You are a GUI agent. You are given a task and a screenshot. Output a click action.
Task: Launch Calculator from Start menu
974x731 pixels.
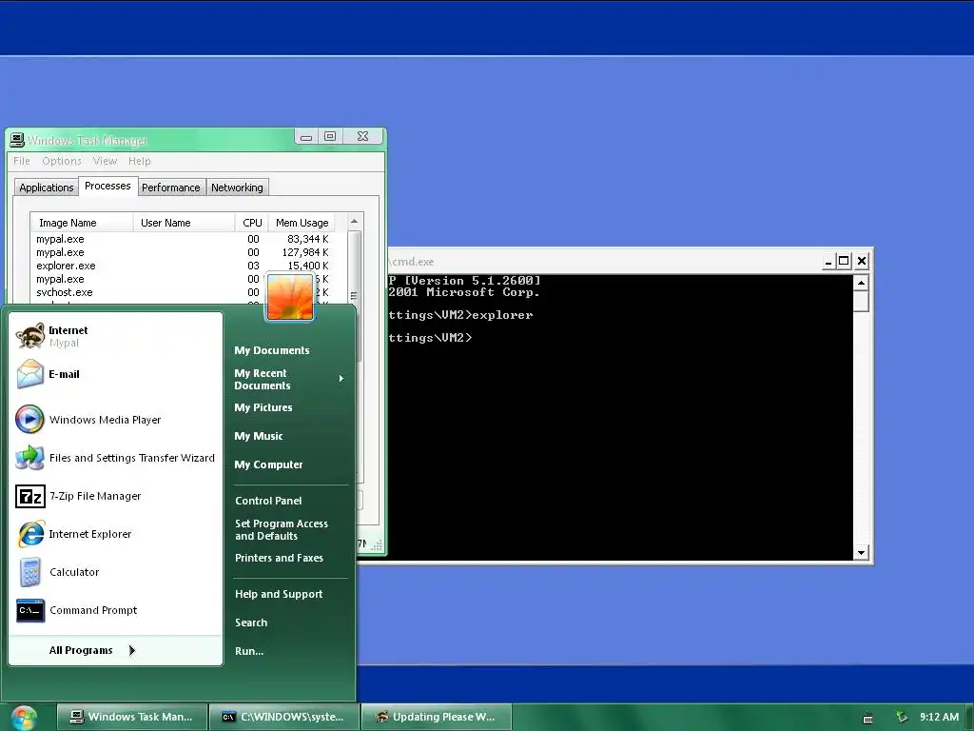[115, 572]
